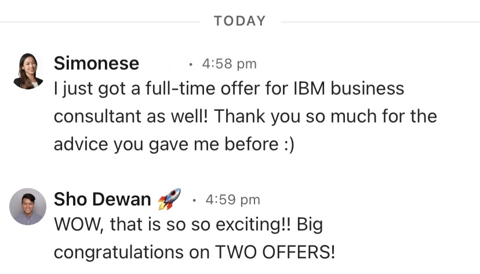Screen dimensions: 480x274
Task: Click the Sho Dewan sender name
Action: point(102,199)
